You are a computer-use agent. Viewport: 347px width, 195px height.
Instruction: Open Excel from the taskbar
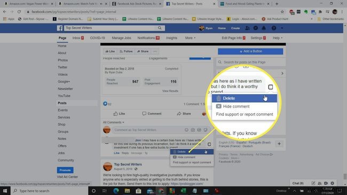point(183,191)
